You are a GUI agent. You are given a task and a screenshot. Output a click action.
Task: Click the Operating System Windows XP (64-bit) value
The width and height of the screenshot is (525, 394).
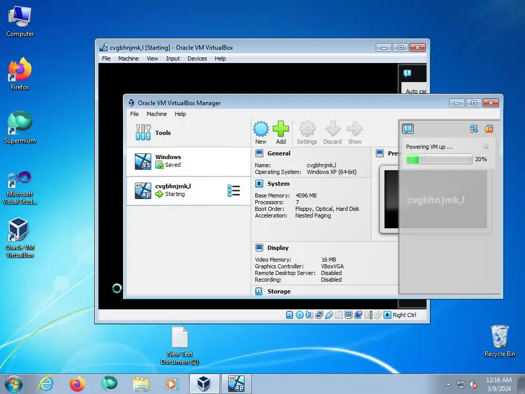coord(332,172)
